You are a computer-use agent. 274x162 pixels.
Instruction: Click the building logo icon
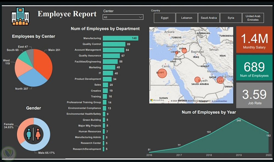(20, 16)
